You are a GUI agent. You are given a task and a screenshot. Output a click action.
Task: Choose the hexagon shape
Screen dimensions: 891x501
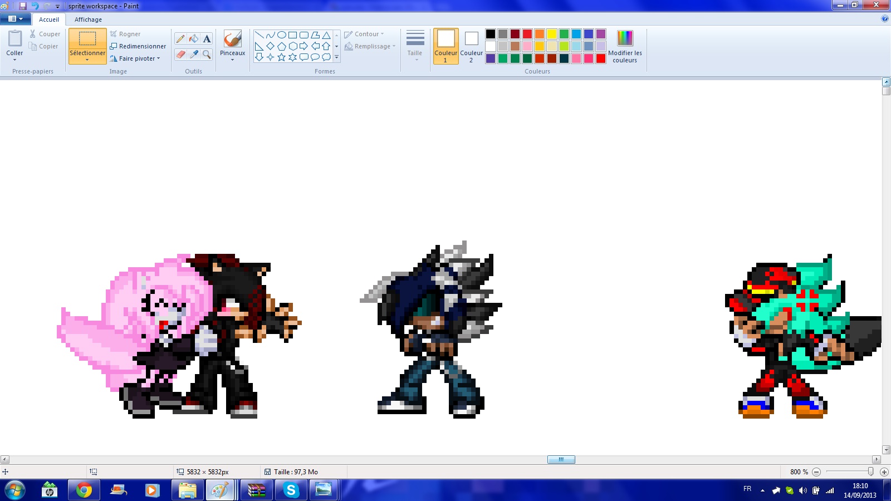point(293,46)
